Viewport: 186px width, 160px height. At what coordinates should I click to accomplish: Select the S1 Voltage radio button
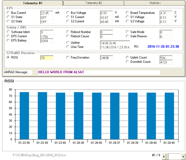[x=127, y=17]
